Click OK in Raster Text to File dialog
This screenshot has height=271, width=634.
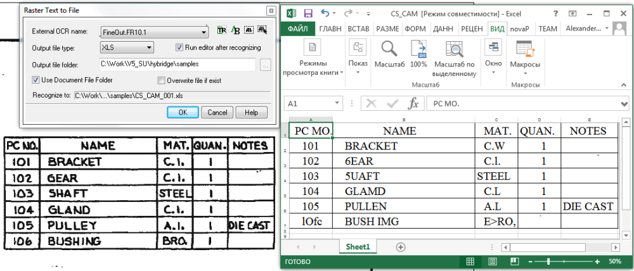tap(183, 112)
